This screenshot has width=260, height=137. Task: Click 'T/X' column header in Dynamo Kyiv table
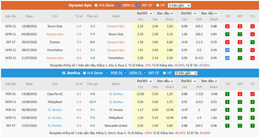(253, 16)
